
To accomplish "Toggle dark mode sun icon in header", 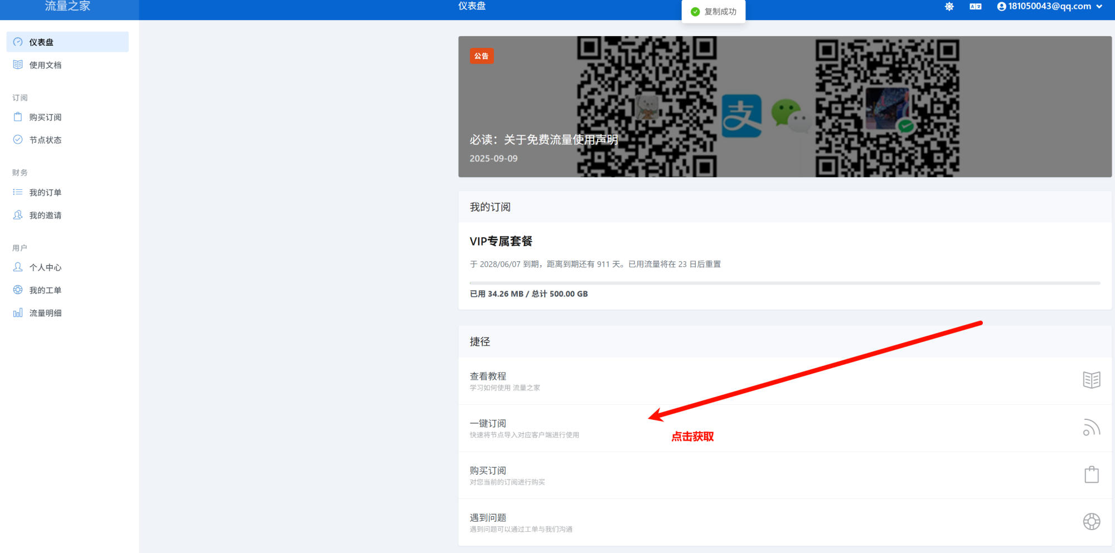I will point(949,7).
